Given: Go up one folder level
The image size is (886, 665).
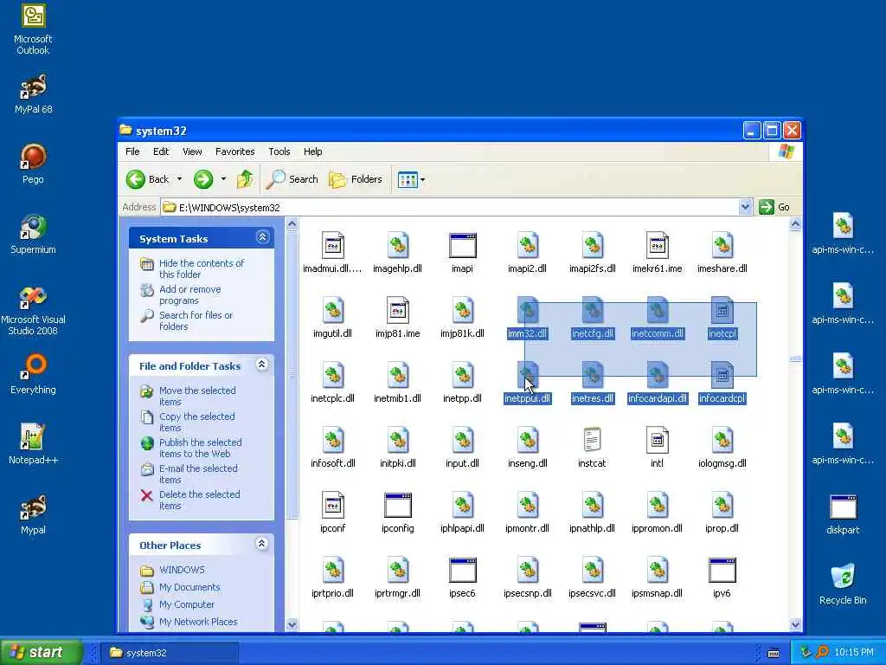Looking at the screenshot, I should (245, 179).
